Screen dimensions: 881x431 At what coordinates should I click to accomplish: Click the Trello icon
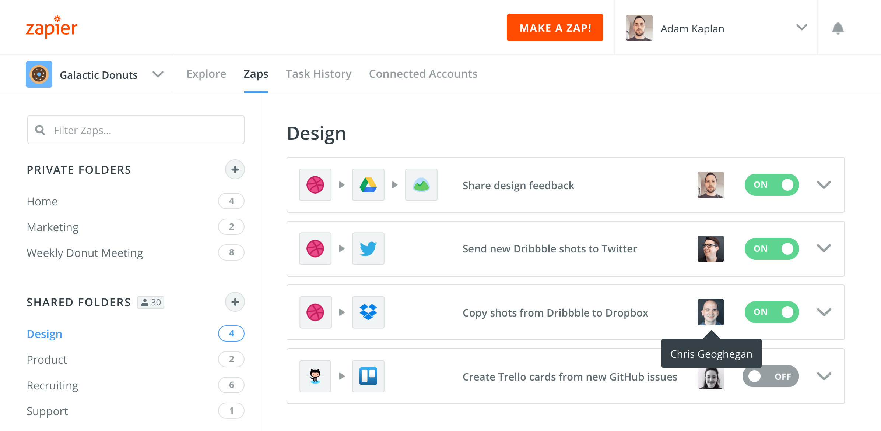pyautogui.click(x=368, y=376)
